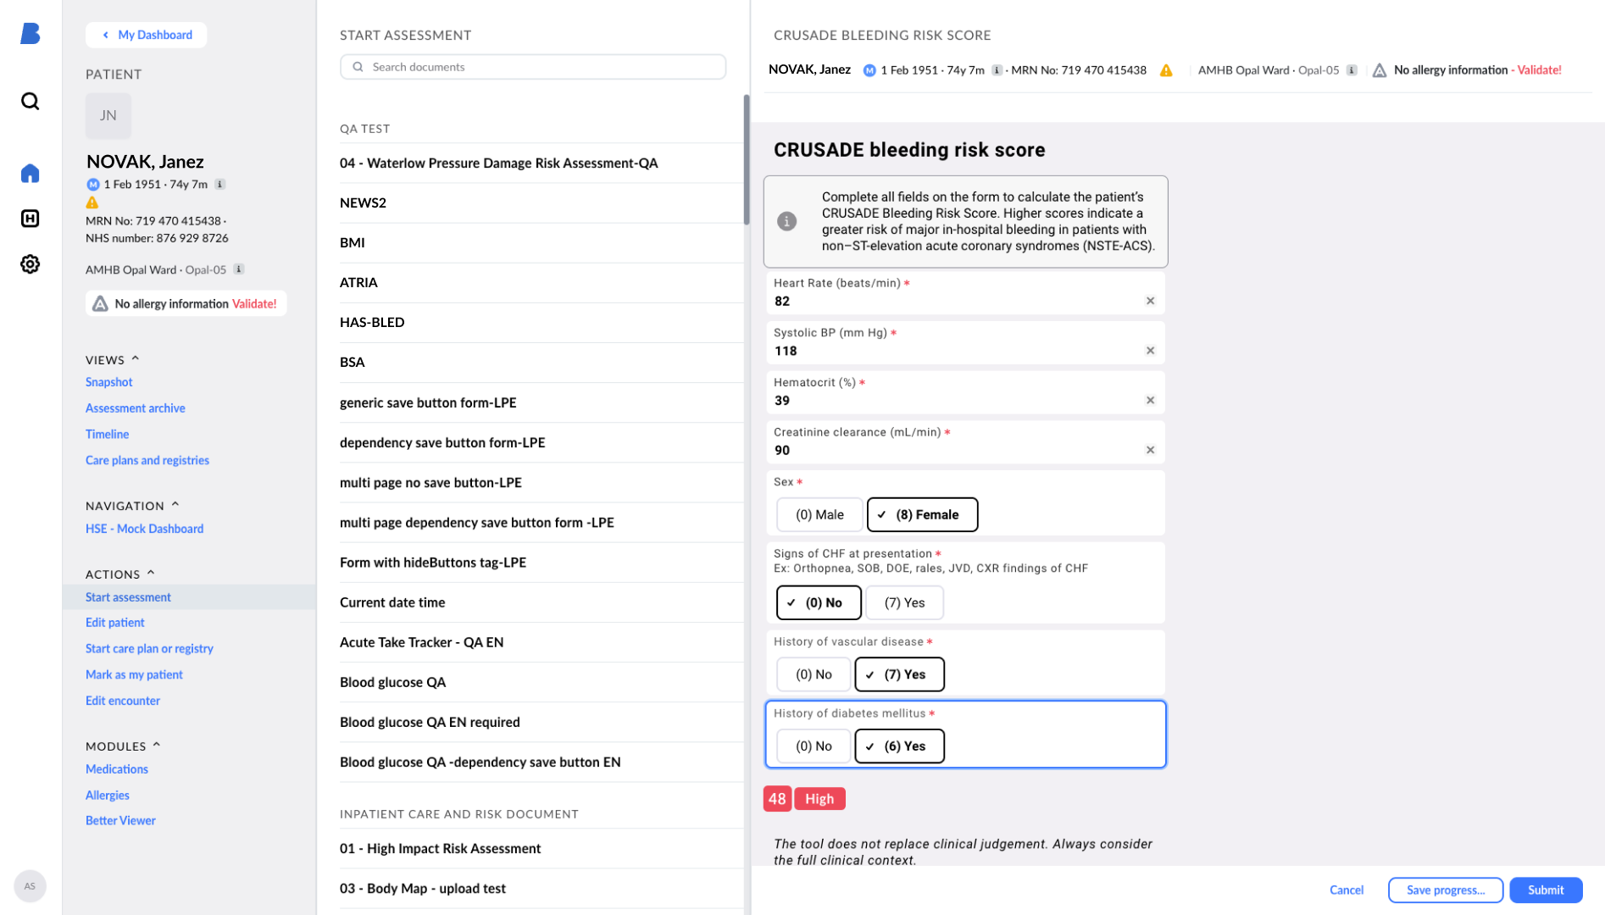Click the assessment list scrollbar
1605x915 pixels.
(x=746, y=161)
